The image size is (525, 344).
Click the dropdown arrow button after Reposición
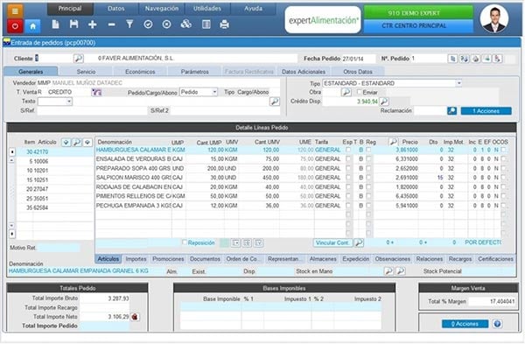[x=235, y=242]
